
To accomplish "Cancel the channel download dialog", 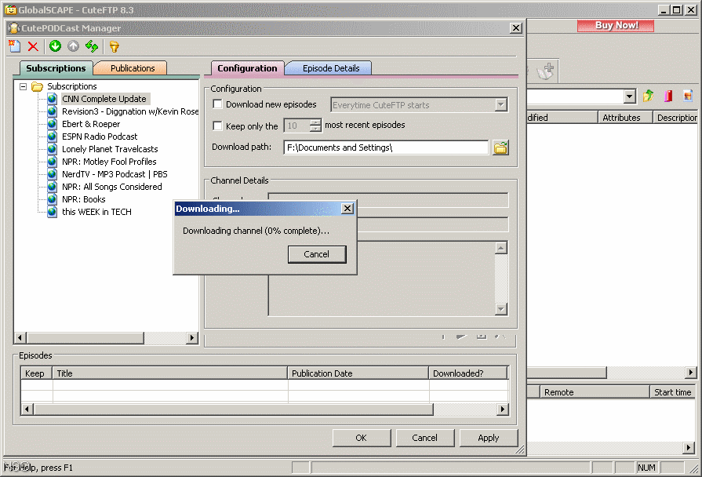I will 317,254.
